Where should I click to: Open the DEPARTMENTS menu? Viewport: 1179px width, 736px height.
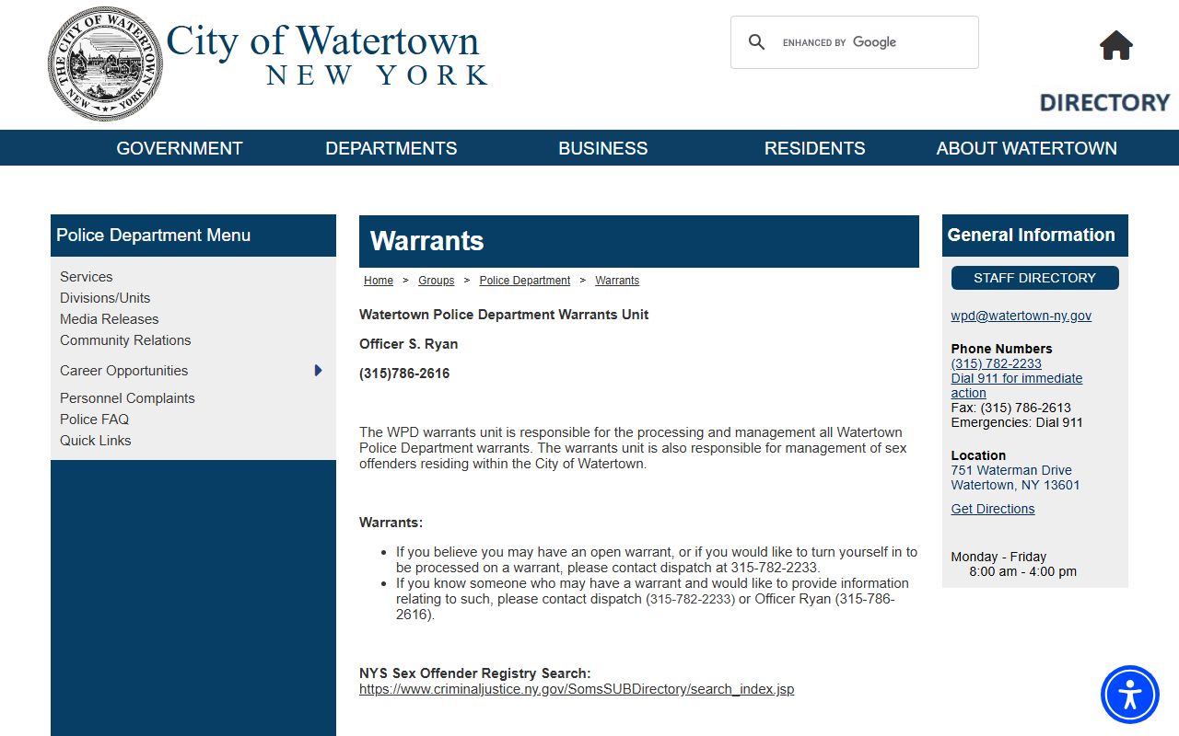[391, 148]
